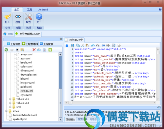Click the green refresh icon in project toolbar

coord(6,50)
